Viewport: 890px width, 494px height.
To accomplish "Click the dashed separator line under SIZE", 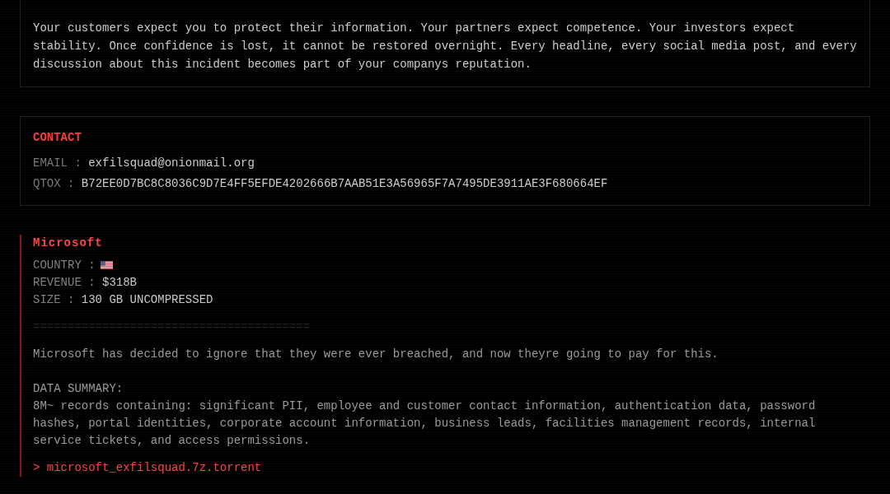I will [171, 326].
